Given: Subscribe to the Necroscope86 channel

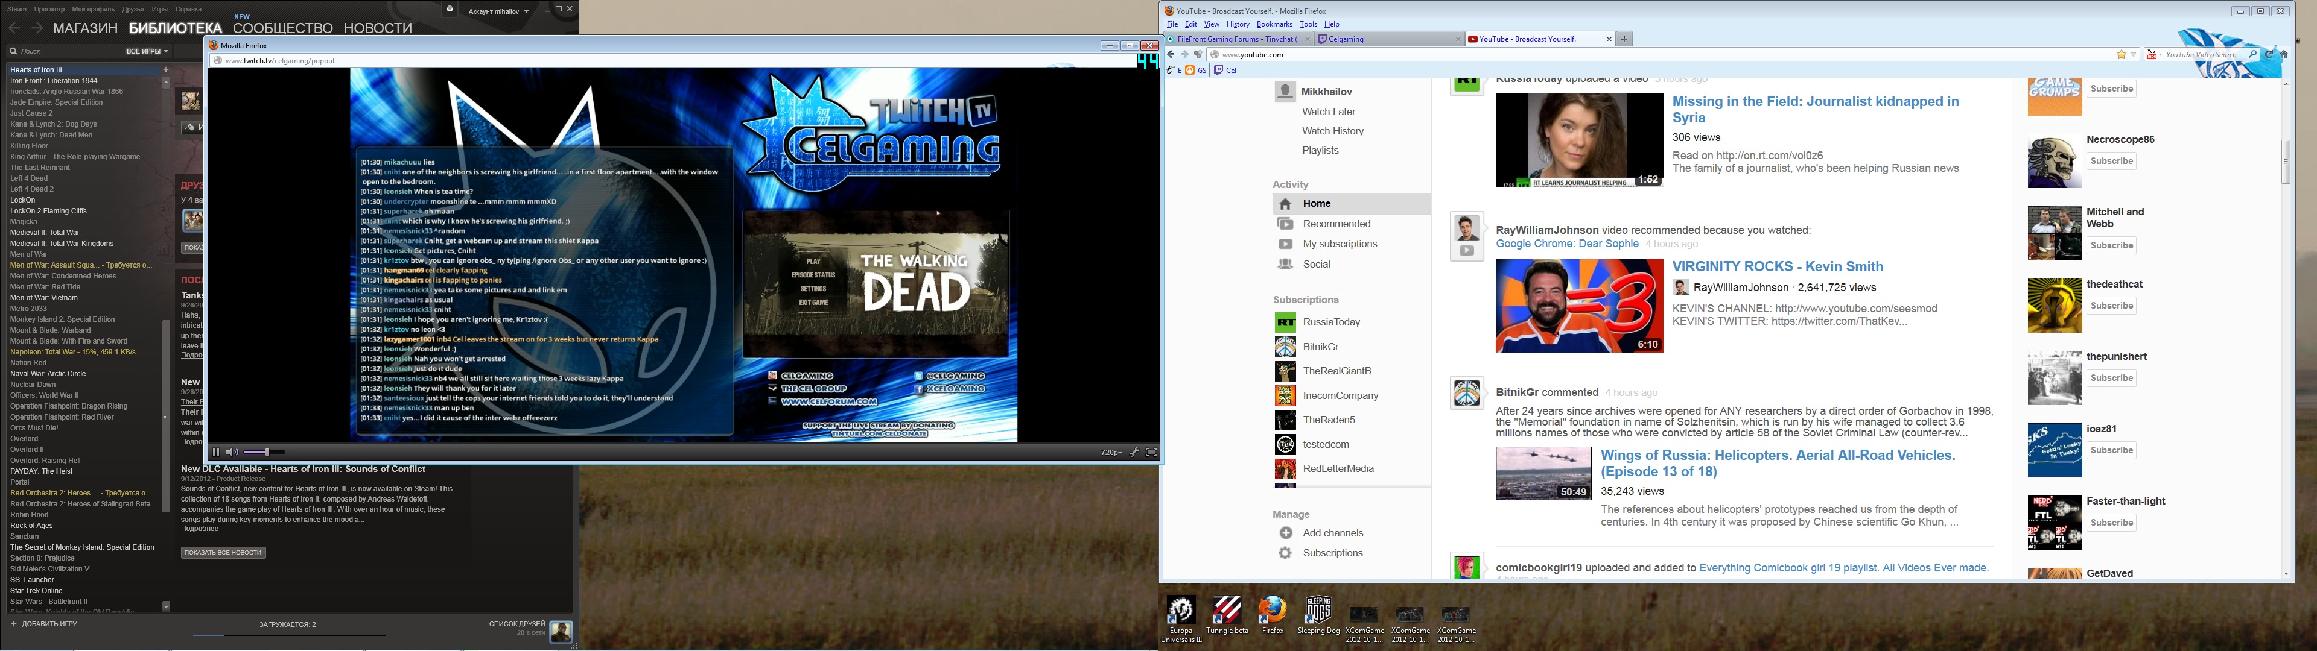Looking at the screenshot, I should tap(2111, 161).
